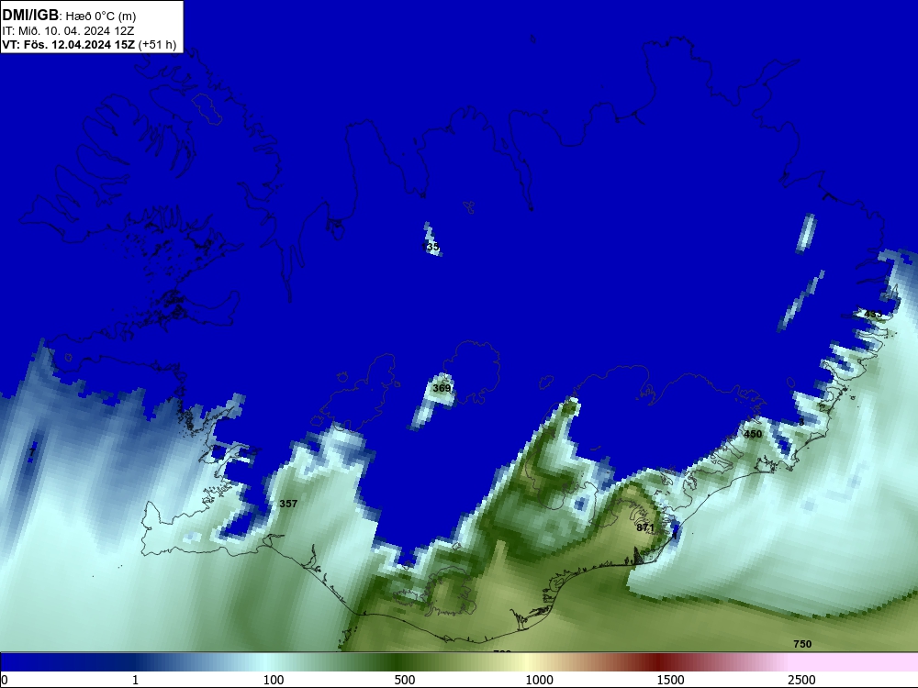Image resolution: width=918 pixels, height=688 pixels.
Task: Click the map value label 433
Action: [x=873, y=314]
